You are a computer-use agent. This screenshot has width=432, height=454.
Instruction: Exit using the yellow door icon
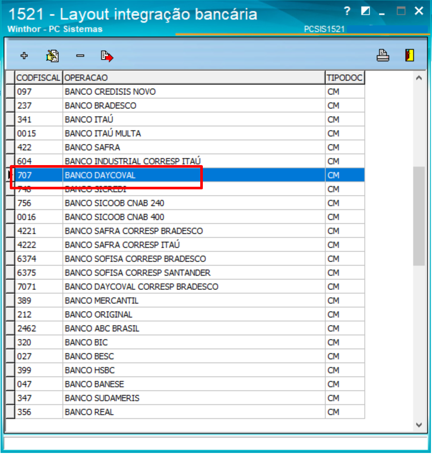(x=410, y=55)
